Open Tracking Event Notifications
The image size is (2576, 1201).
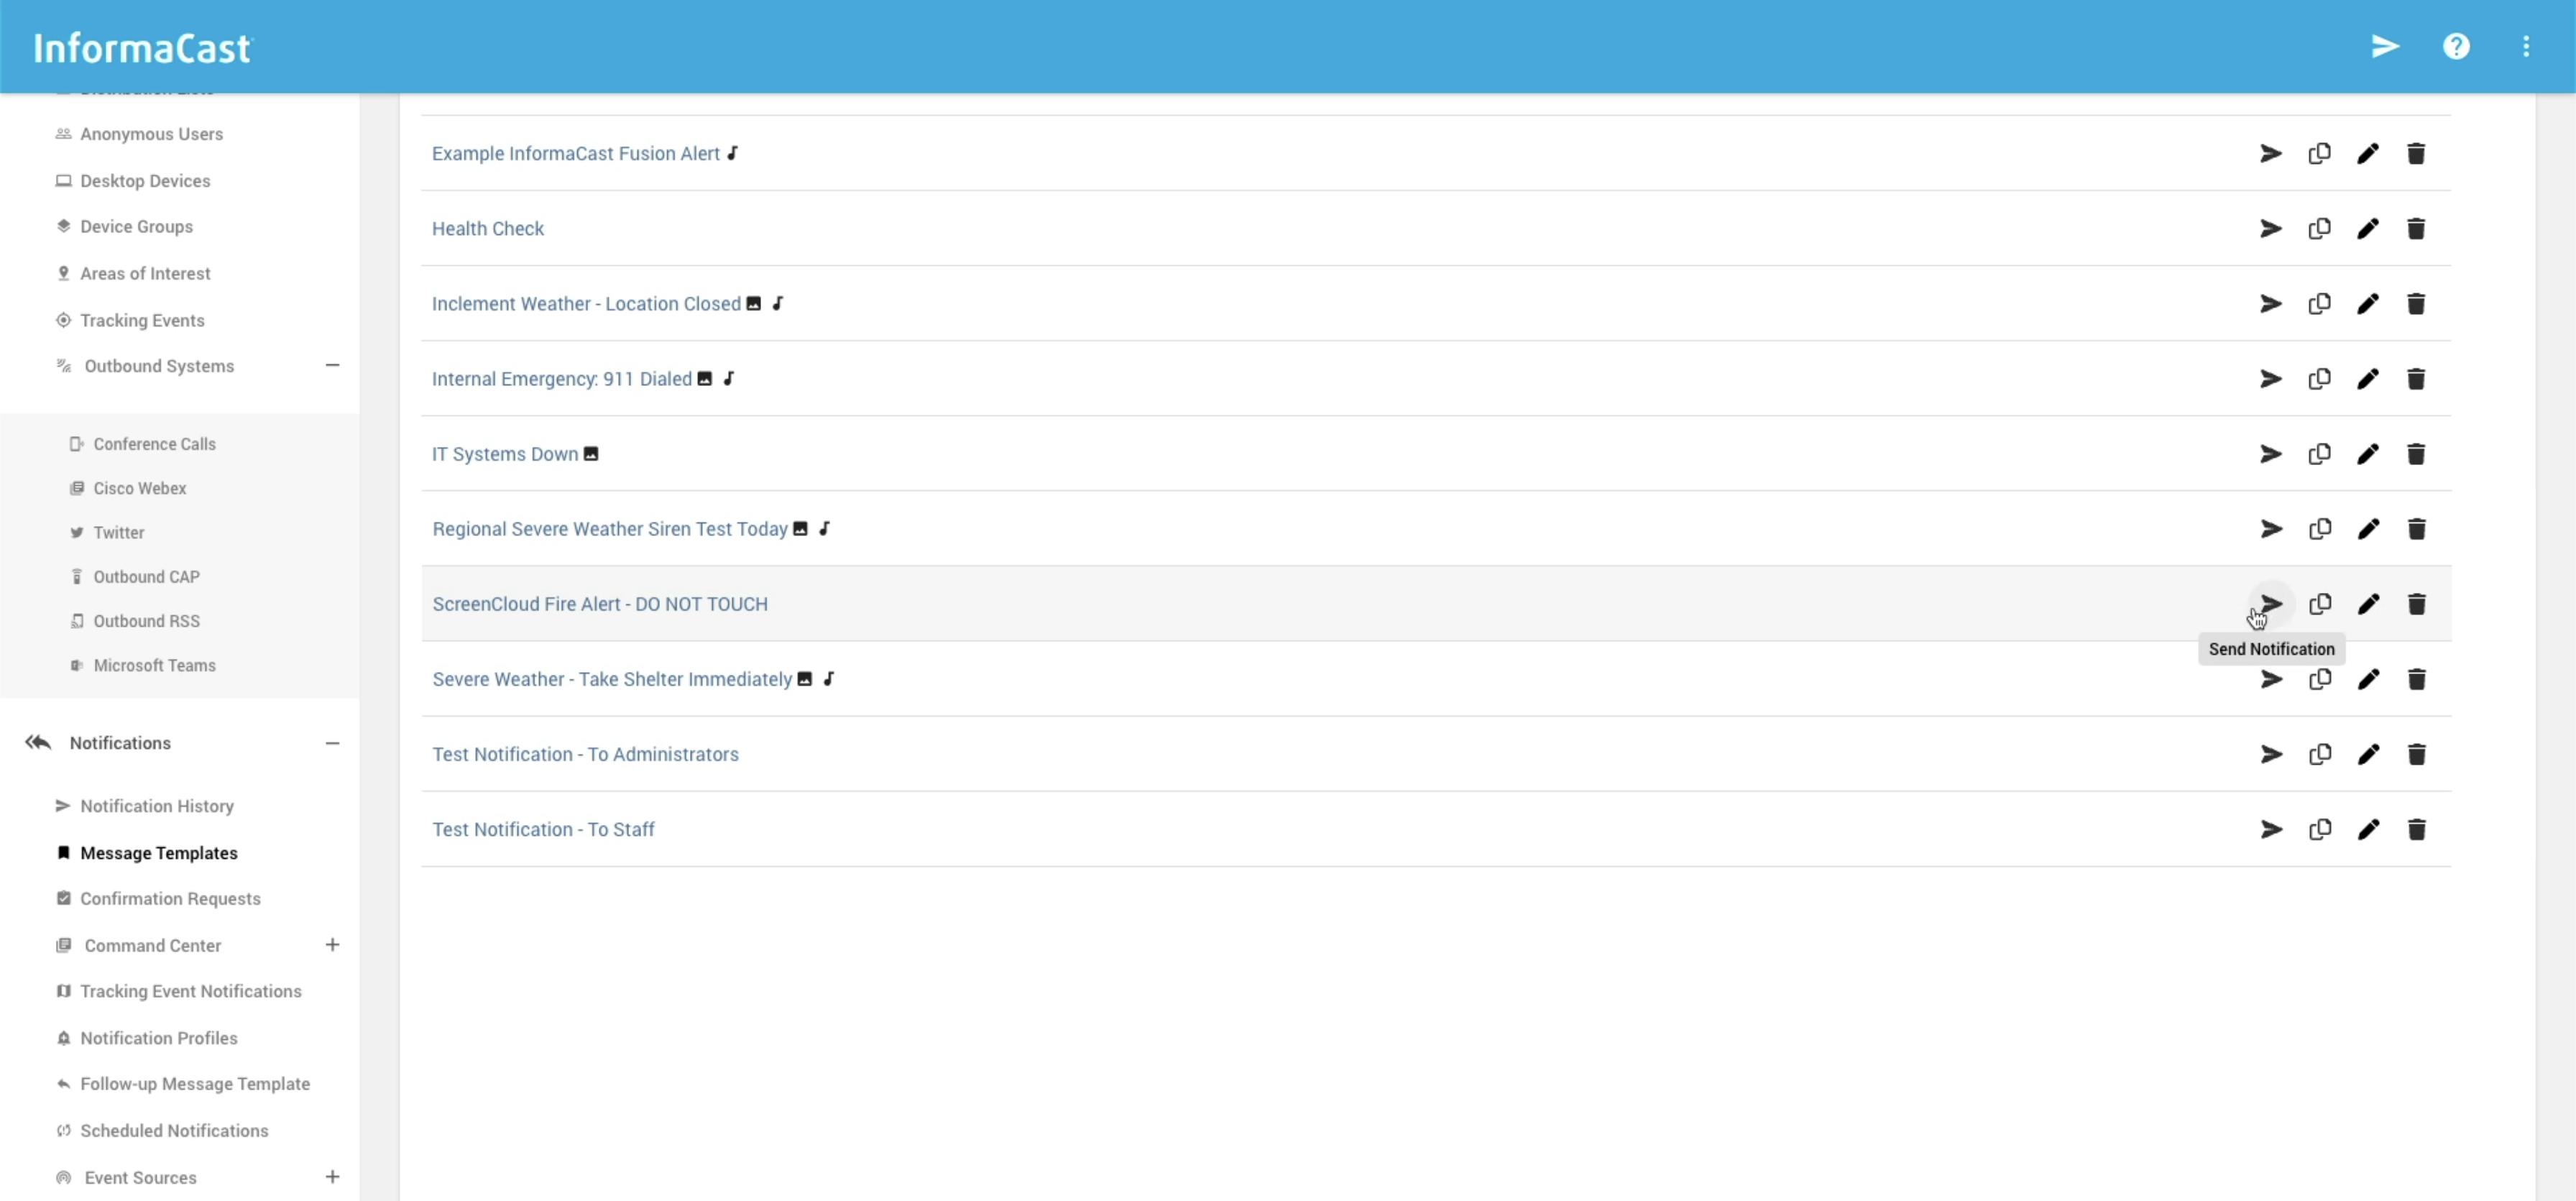coord(191,992)
